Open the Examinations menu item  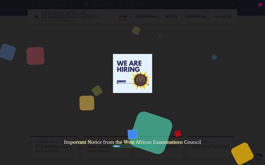[146, 16]
